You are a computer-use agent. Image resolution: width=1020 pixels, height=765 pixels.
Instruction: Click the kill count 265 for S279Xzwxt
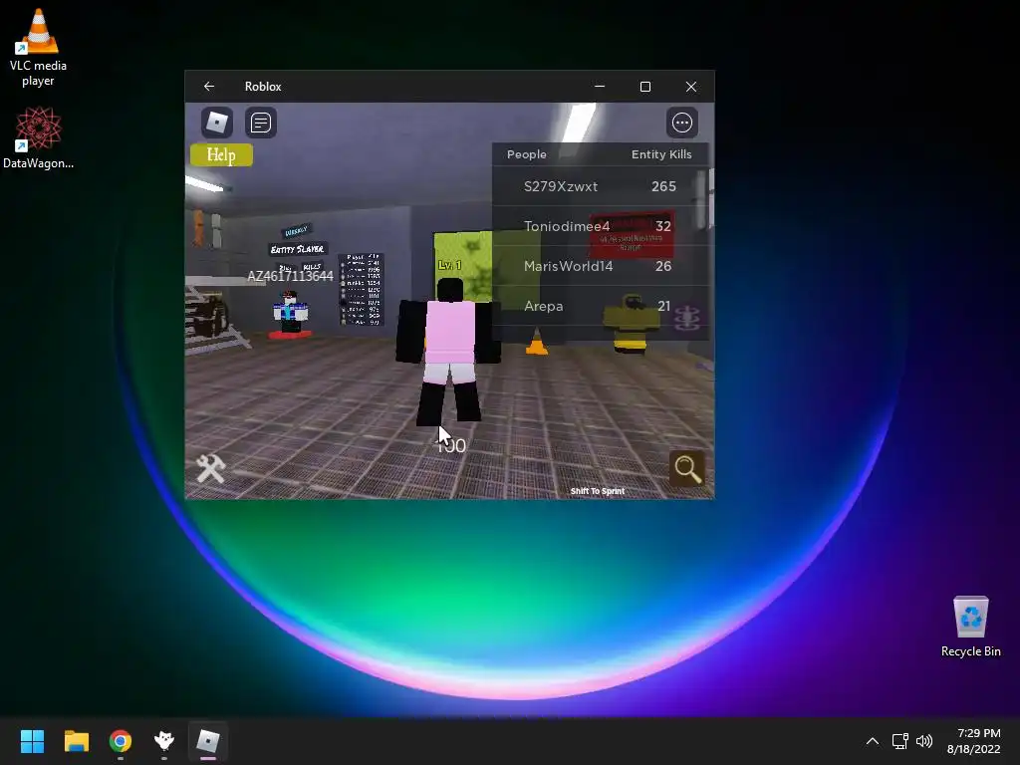click(663, 186)
